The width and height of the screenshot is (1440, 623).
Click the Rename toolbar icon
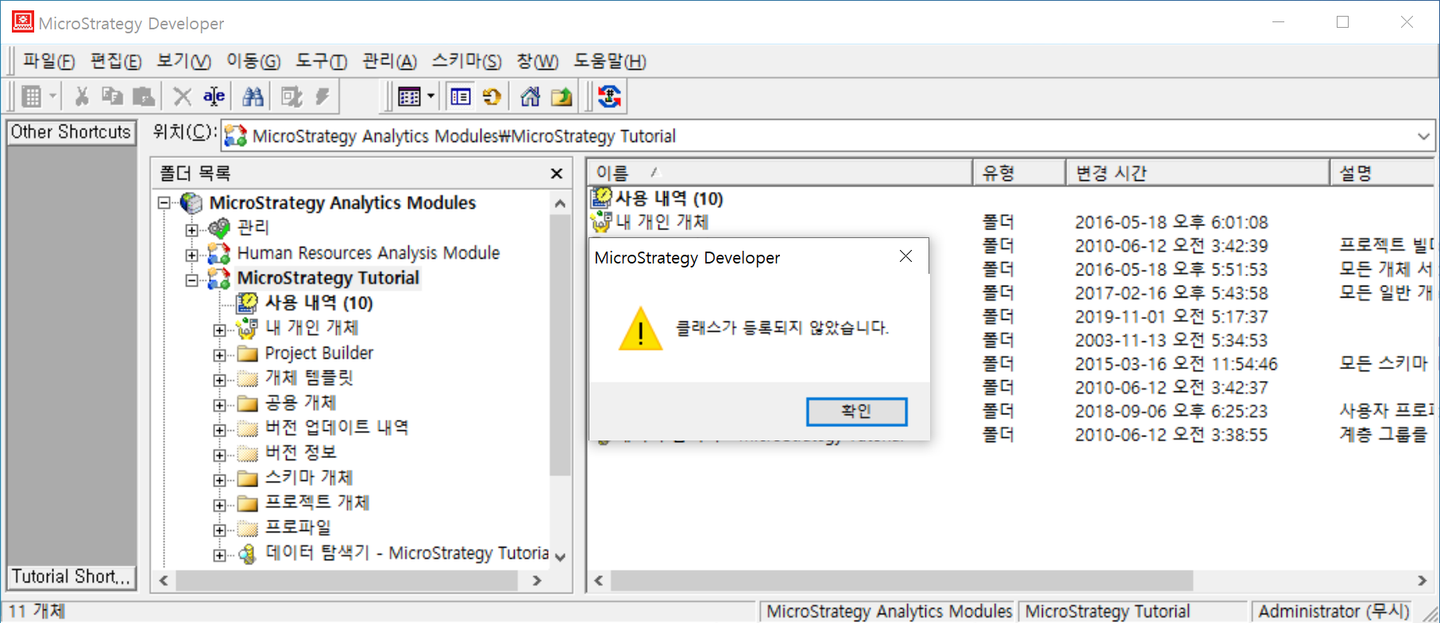214,97
